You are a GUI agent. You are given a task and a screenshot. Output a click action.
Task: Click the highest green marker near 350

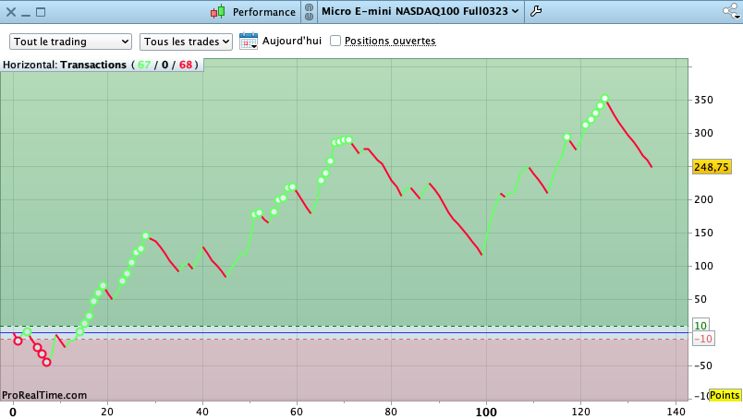point(604,99)
